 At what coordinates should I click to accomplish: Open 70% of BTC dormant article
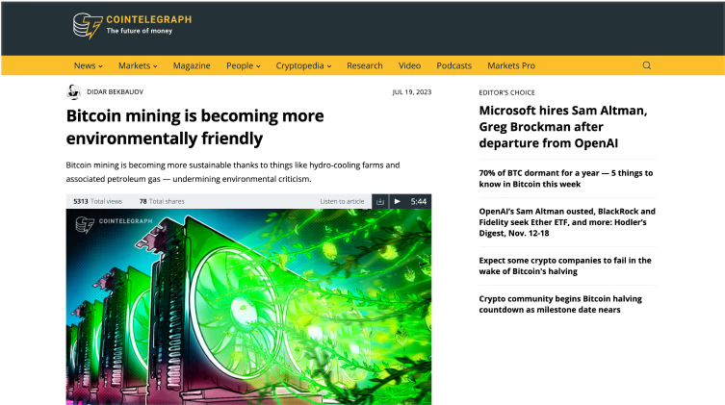point(565,178)
